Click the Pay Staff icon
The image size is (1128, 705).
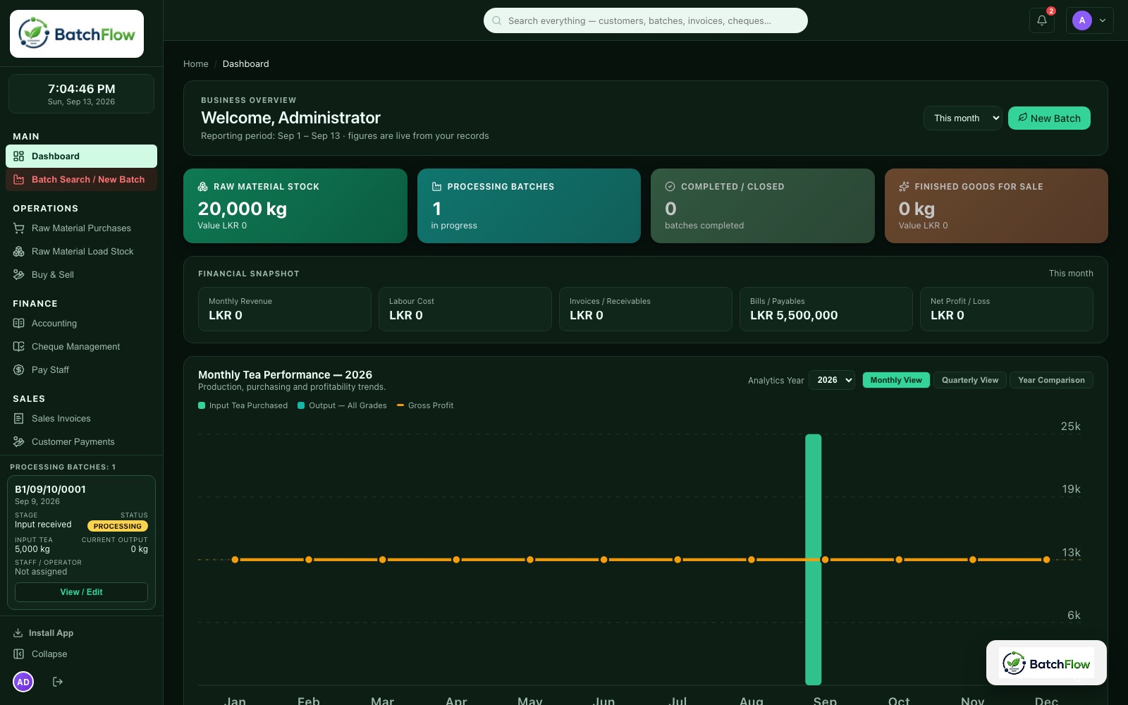coord(19,370)
